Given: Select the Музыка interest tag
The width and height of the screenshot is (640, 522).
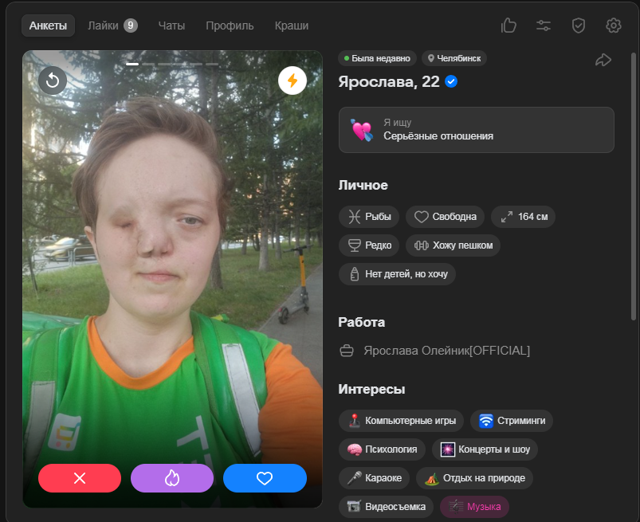Looking at the screenshot, I should tap(474, 506).
